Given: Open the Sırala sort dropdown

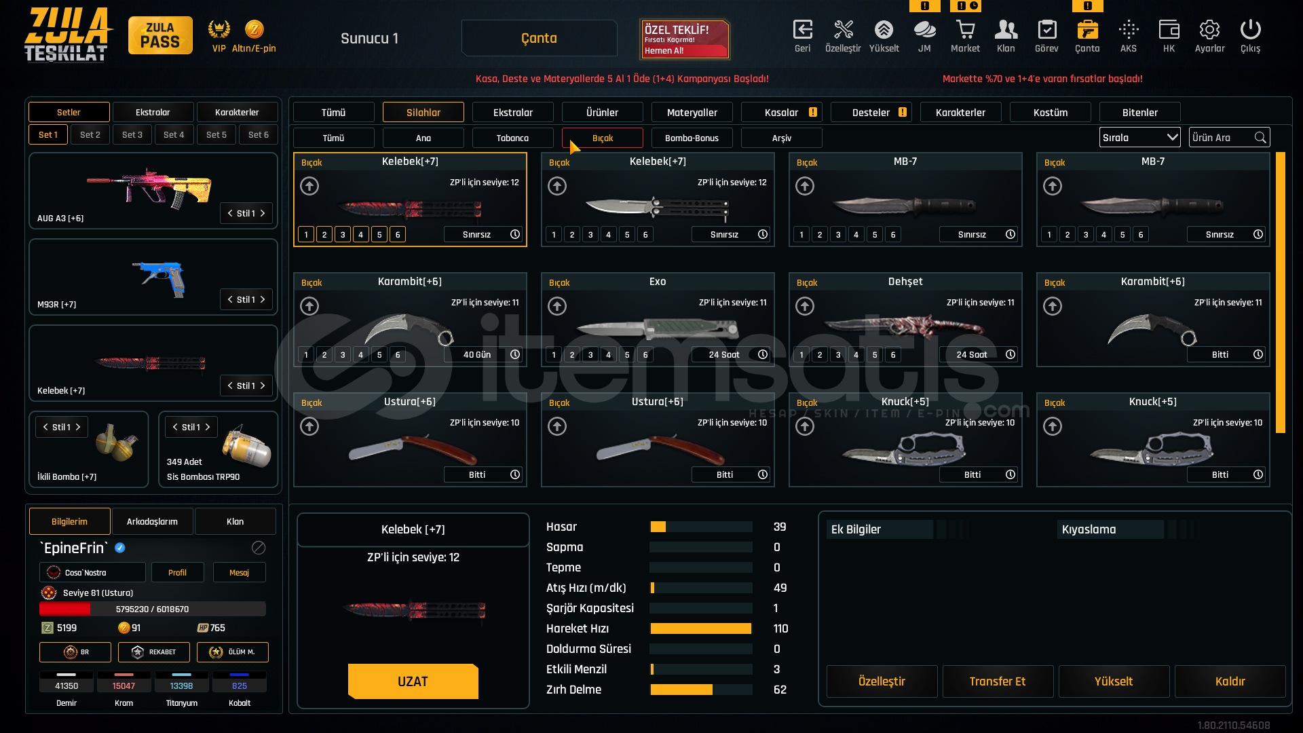Looking at the screenshot, I should [x=1139, y=138].
